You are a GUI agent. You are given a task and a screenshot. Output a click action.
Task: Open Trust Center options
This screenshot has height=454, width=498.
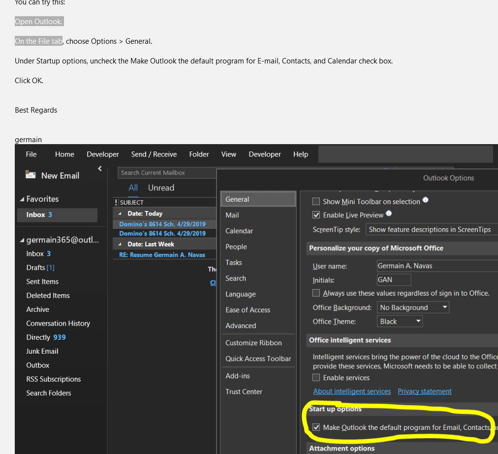(x=258, y=392)
